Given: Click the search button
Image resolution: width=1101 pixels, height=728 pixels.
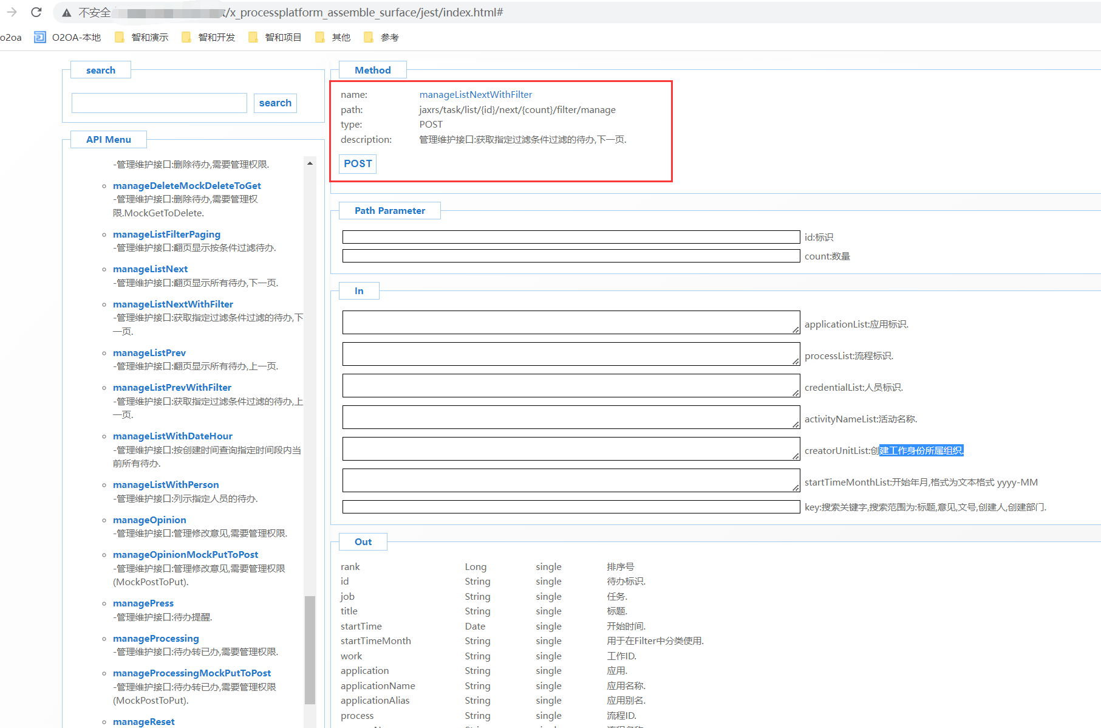Looking at the screenshot, I should point(275,103).
